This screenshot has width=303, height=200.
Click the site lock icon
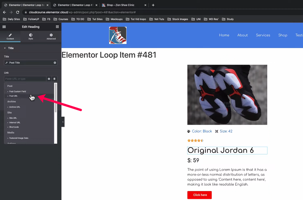tap(26, 12)
